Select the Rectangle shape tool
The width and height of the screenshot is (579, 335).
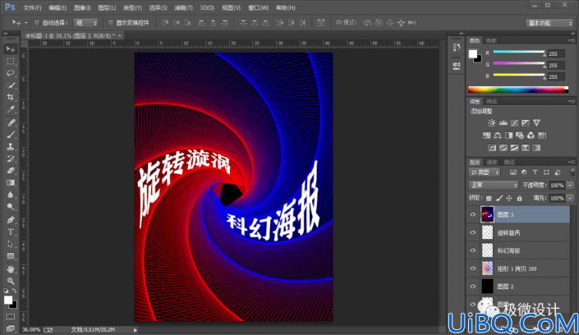(x=11, y=256)
